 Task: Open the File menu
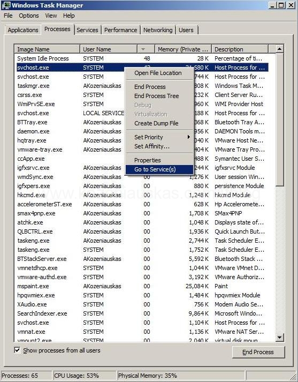pos(8,16)
